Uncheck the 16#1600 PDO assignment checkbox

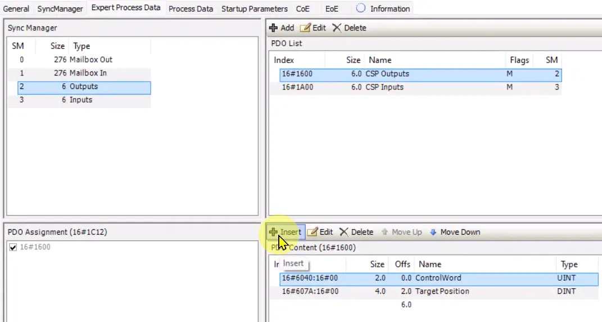(x=13, y=247)
